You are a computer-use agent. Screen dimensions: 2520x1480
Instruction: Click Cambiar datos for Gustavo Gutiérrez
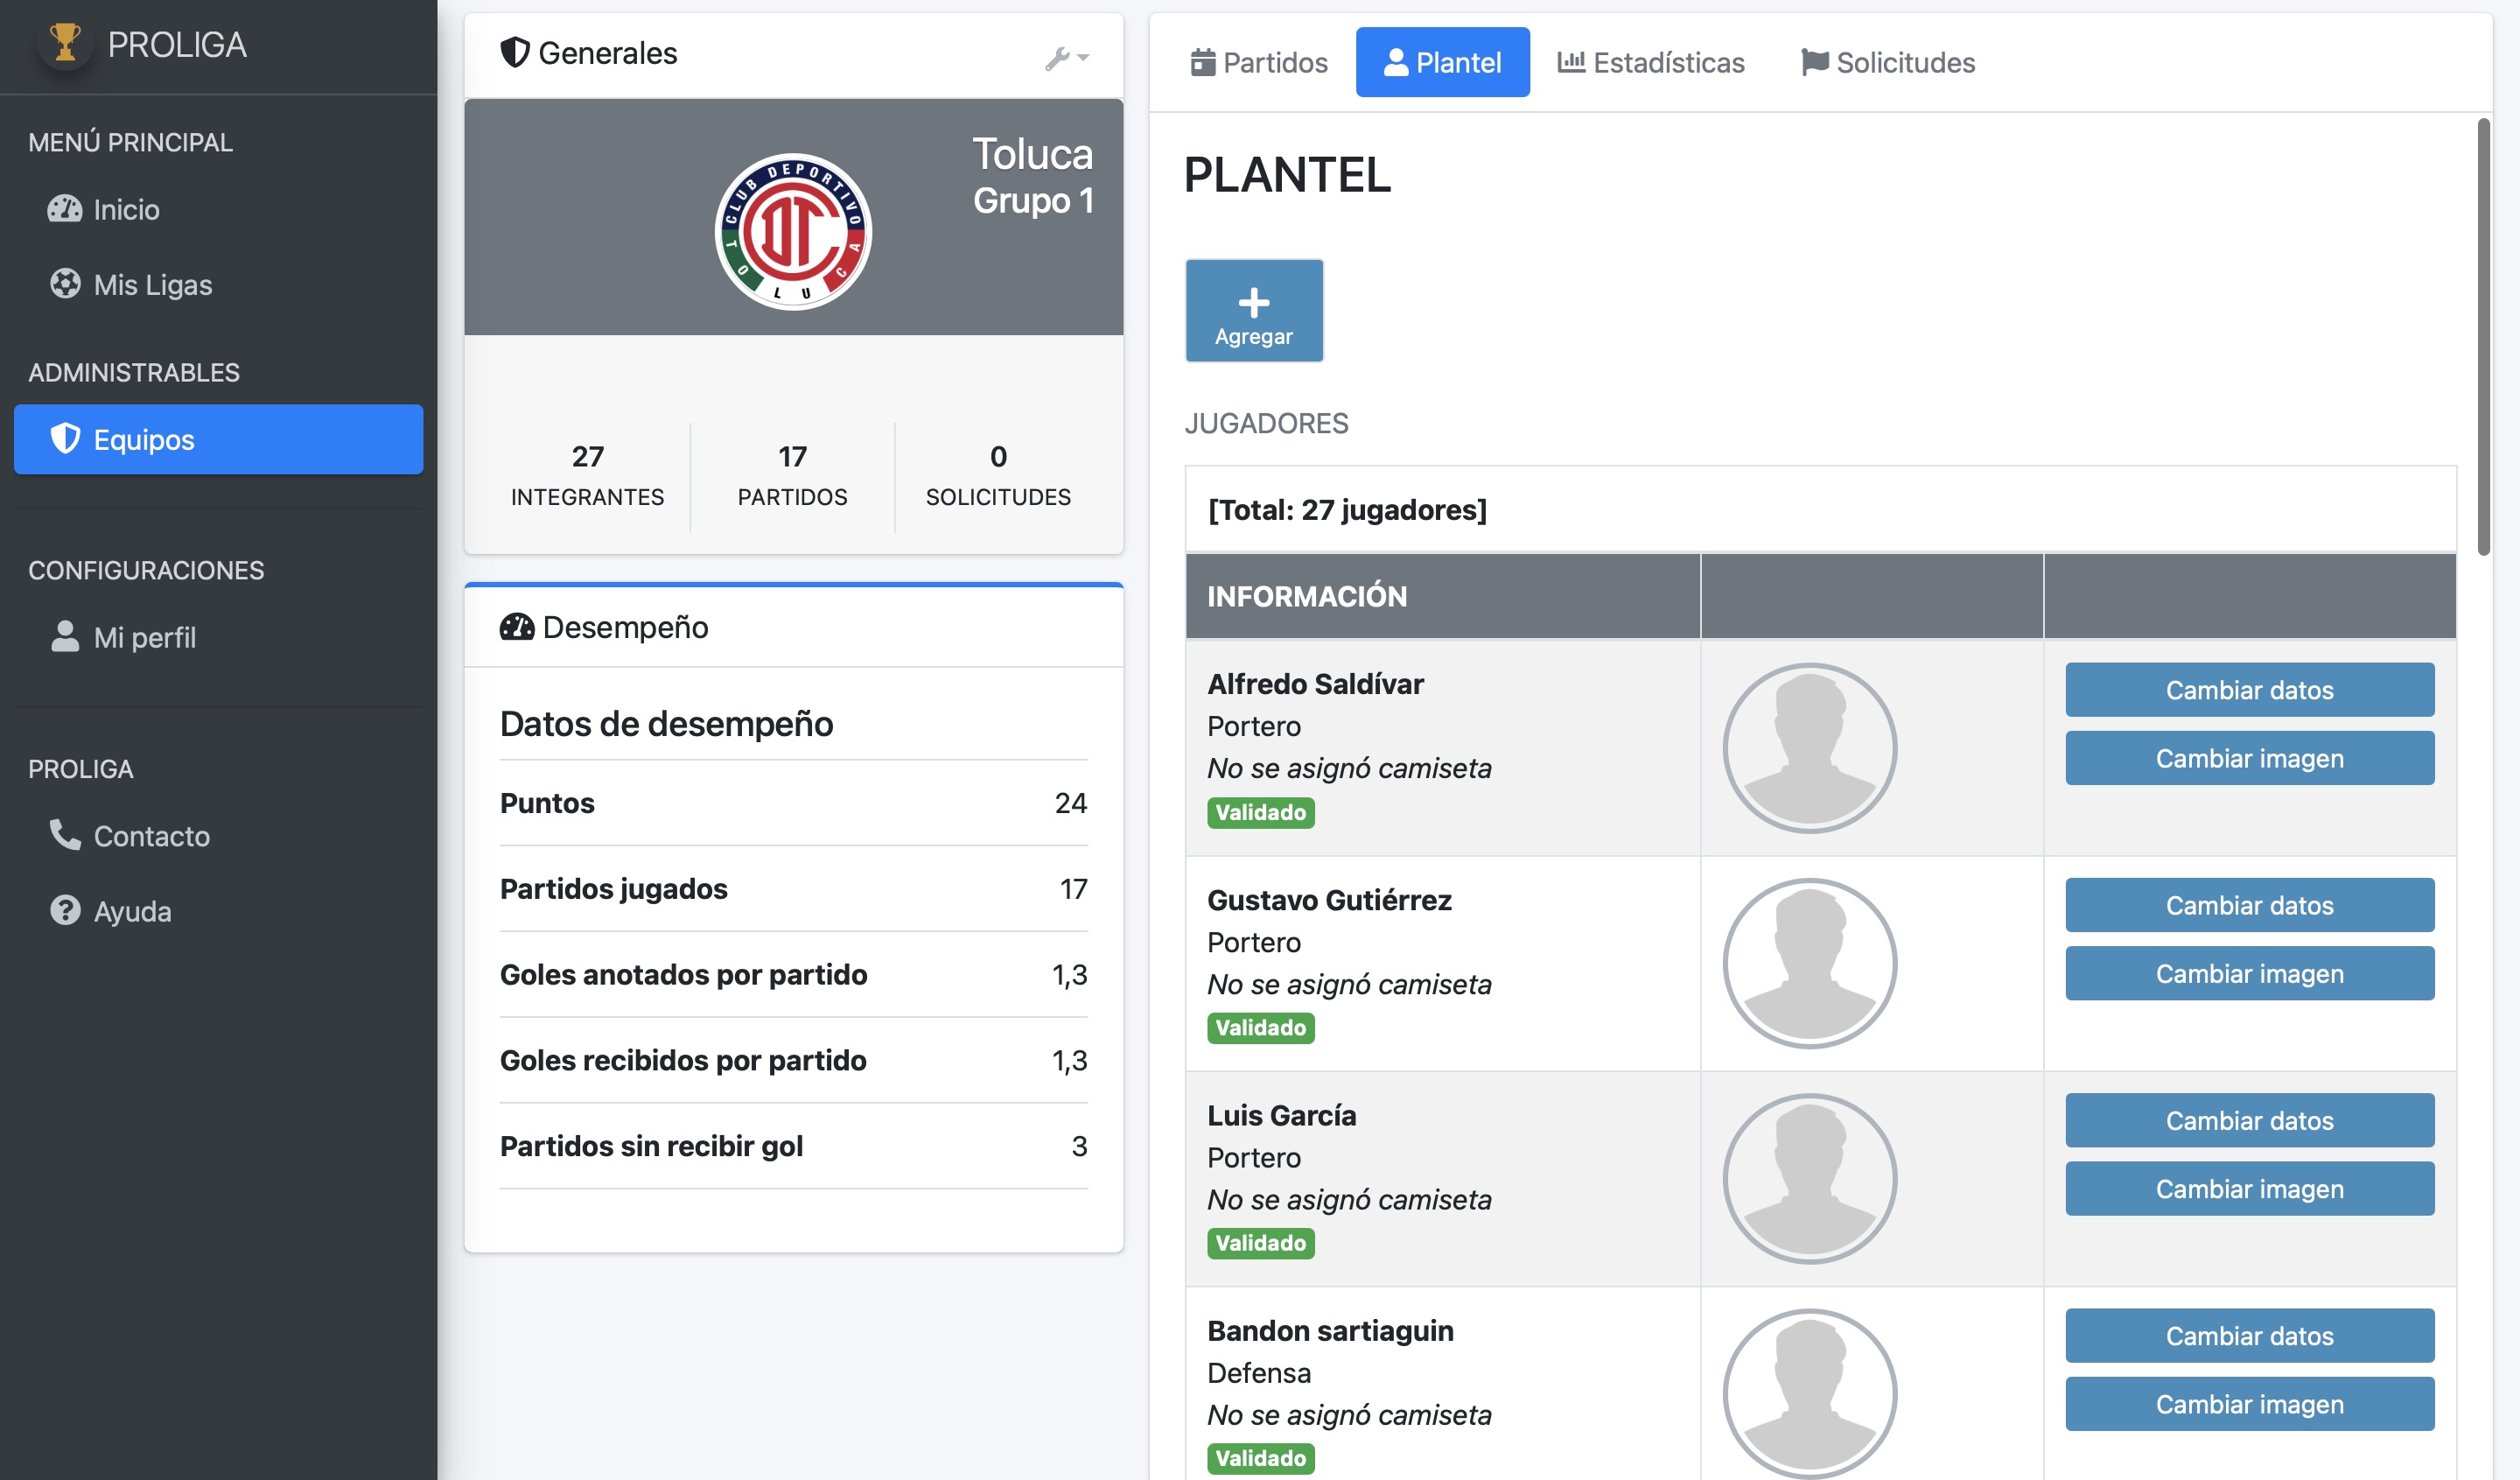[2249, 904]
